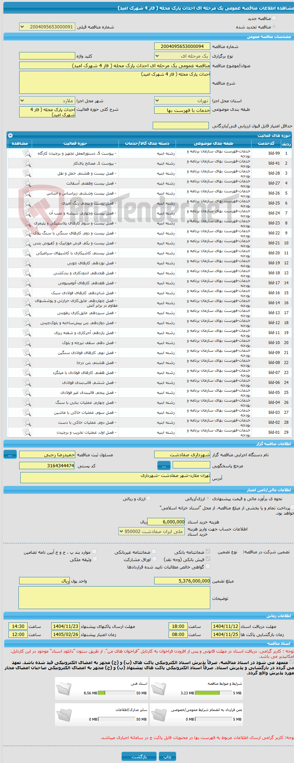Click ellipsis button beside مسئول ثبت مناقصه

point(10,454)
